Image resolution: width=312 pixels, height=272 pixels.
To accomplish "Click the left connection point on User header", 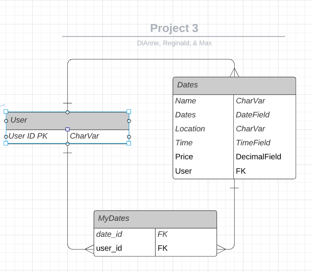I will 6,121.
